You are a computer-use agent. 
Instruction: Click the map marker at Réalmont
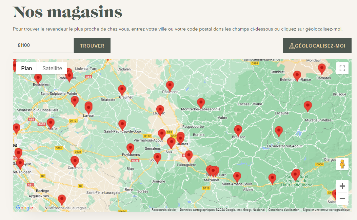(x=170, y=86)
